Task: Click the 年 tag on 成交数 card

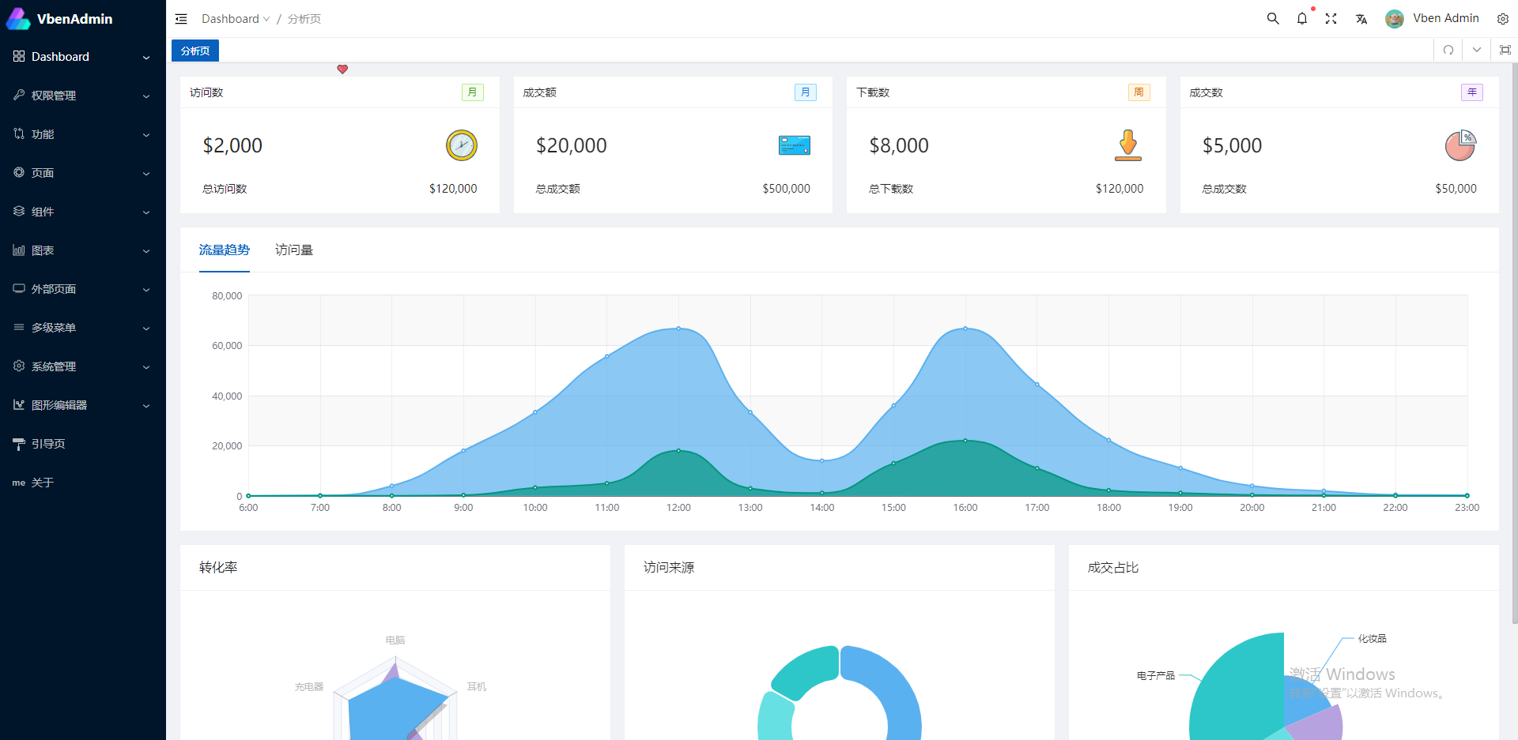Action: click(1472, 92)
